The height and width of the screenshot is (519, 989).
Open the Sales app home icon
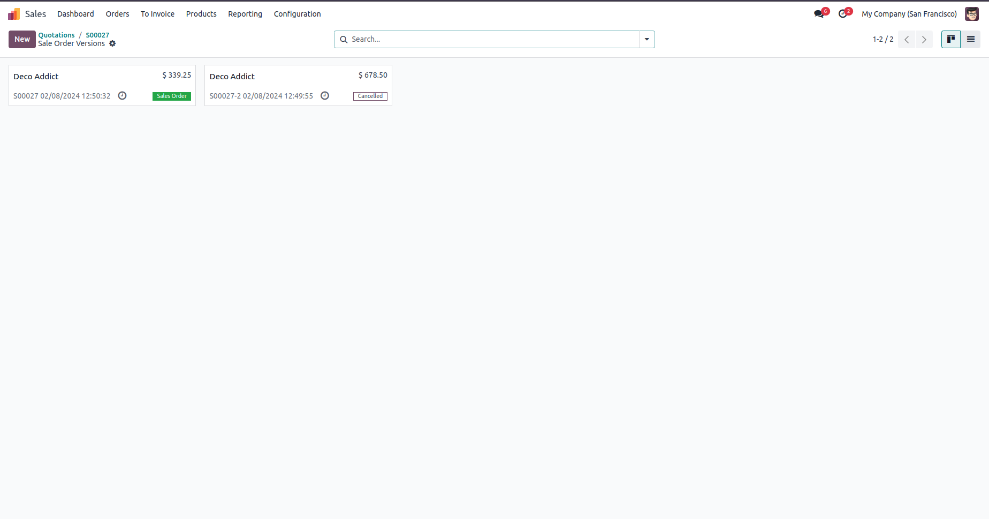tap(14, 14)
